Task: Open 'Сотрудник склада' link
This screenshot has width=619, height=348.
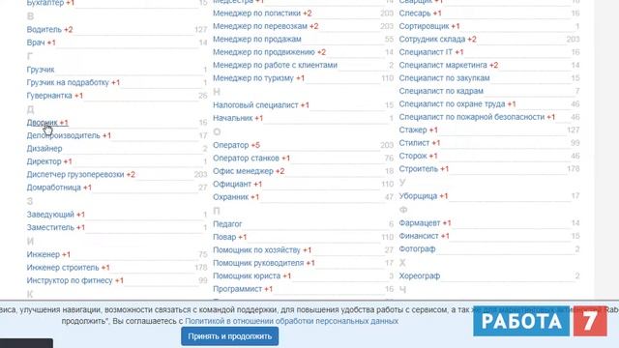Action: click(432, 39)
